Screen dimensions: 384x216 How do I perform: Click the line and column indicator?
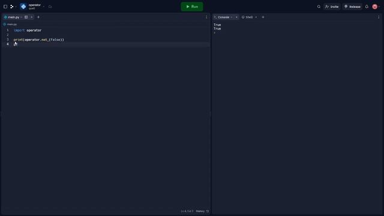click(x=187, y=211)
